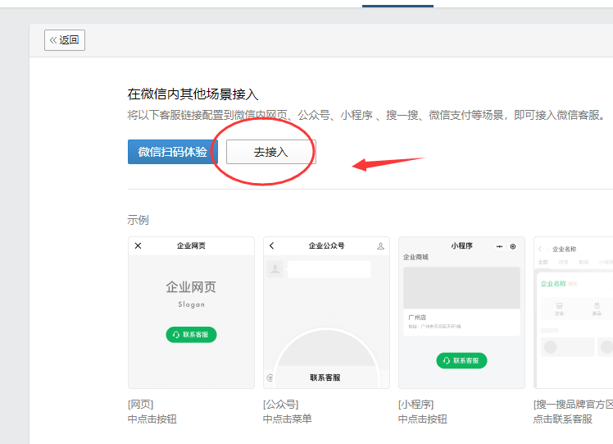Image resolution: width=613 pixels, height=444 pixels.
Task: Click the 广州店 store card
Action: click(461, 321)
